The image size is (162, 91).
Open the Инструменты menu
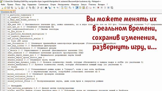click(64, 5)
